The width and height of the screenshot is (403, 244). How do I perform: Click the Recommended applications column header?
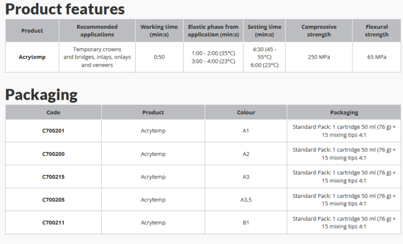tap(97, 30)
